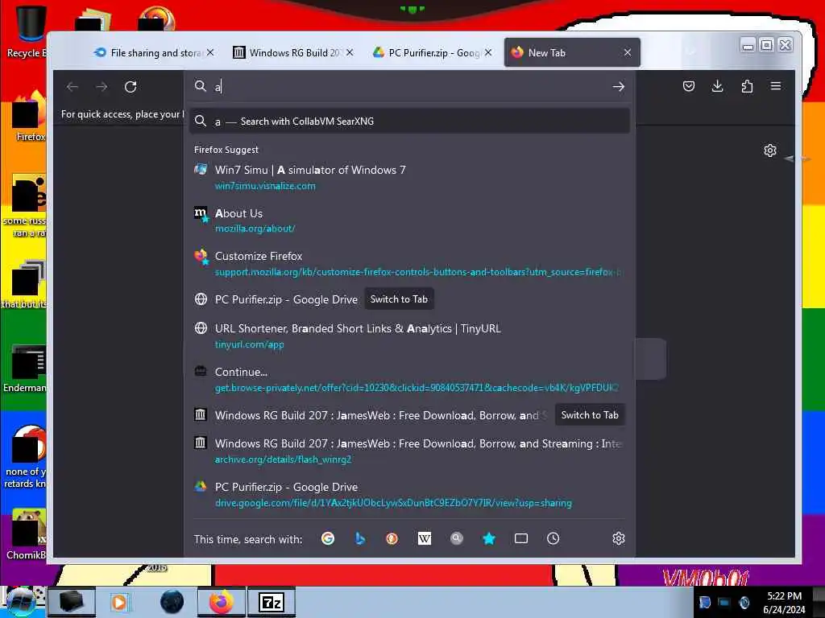Image resolution: width=825 pixels, height=618 pixels.
Task: Search this time with DuckDuckGo icon
Action: 392,538
